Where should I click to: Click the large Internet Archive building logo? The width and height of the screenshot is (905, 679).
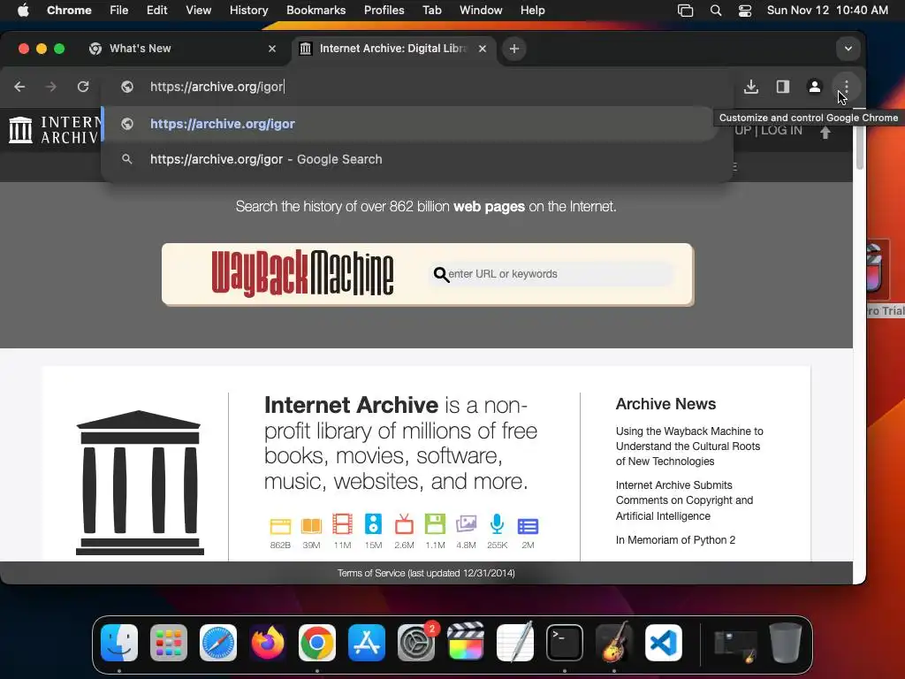[140, 482]
